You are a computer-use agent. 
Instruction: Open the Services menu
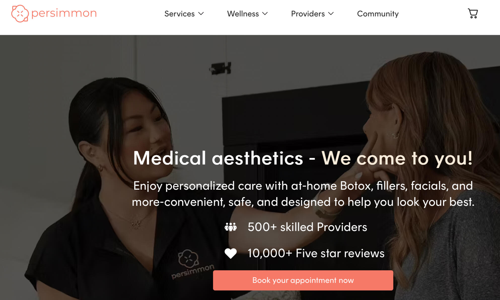click(x=184, y=14)
